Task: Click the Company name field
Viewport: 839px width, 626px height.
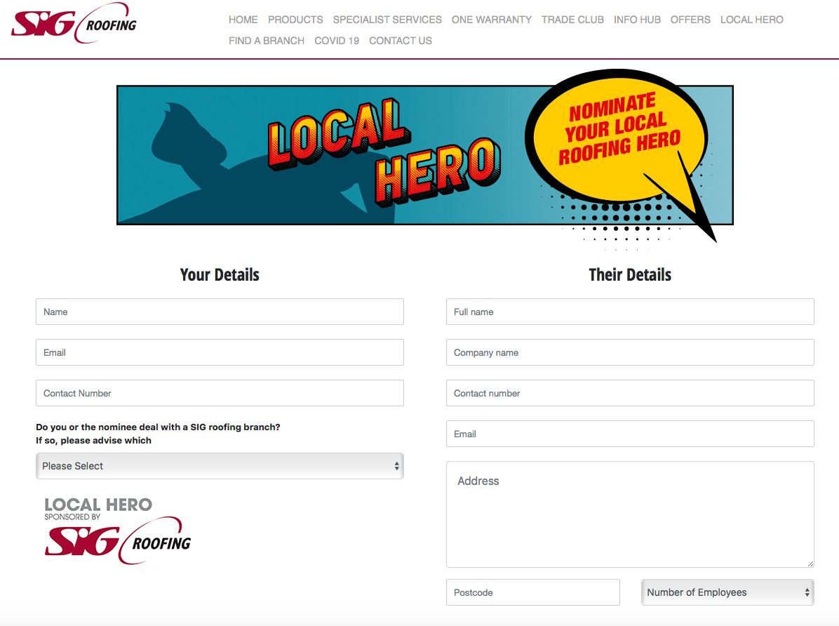Action: pyautogui.click(x=631, y=352)
